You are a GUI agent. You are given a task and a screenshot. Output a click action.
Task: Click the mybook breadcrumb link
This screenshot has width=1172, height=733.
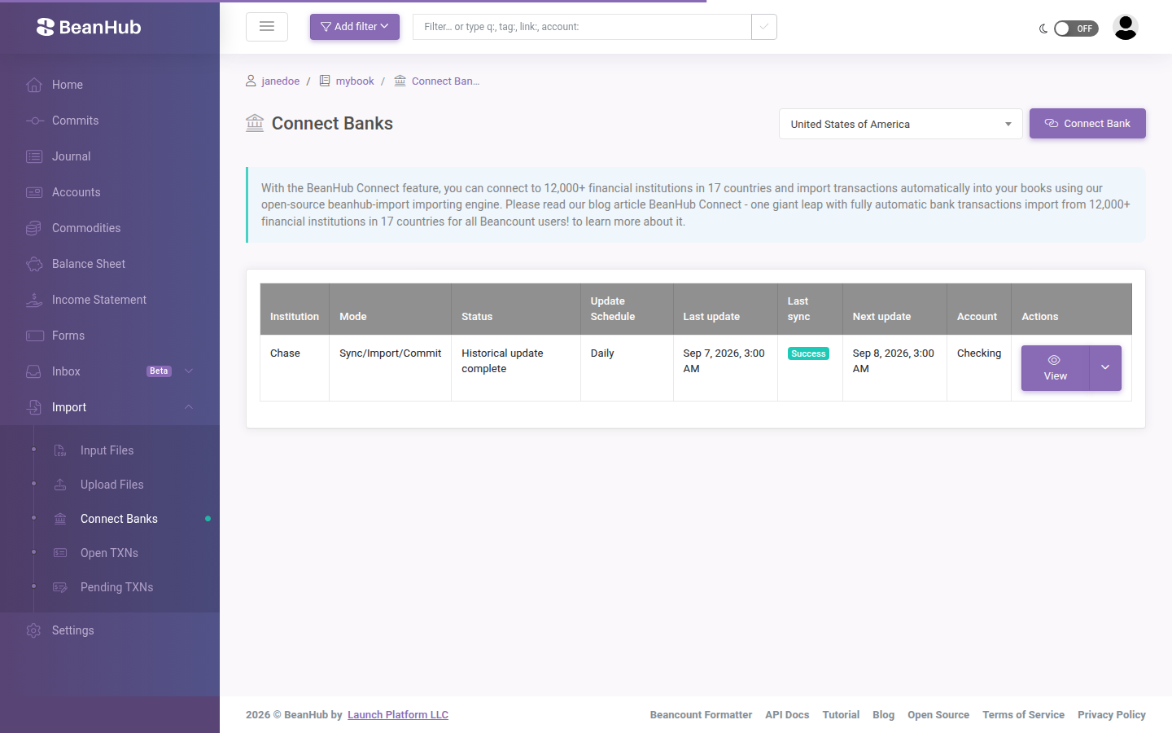(355, 81)
